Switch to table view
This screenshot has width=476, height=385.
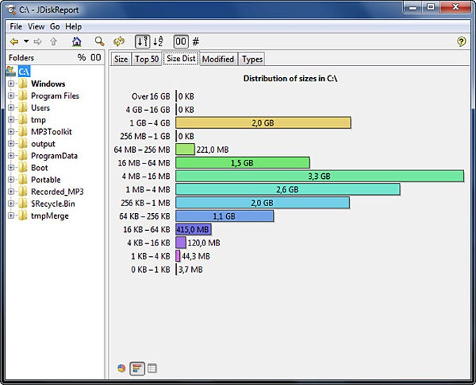pos(153,368)
